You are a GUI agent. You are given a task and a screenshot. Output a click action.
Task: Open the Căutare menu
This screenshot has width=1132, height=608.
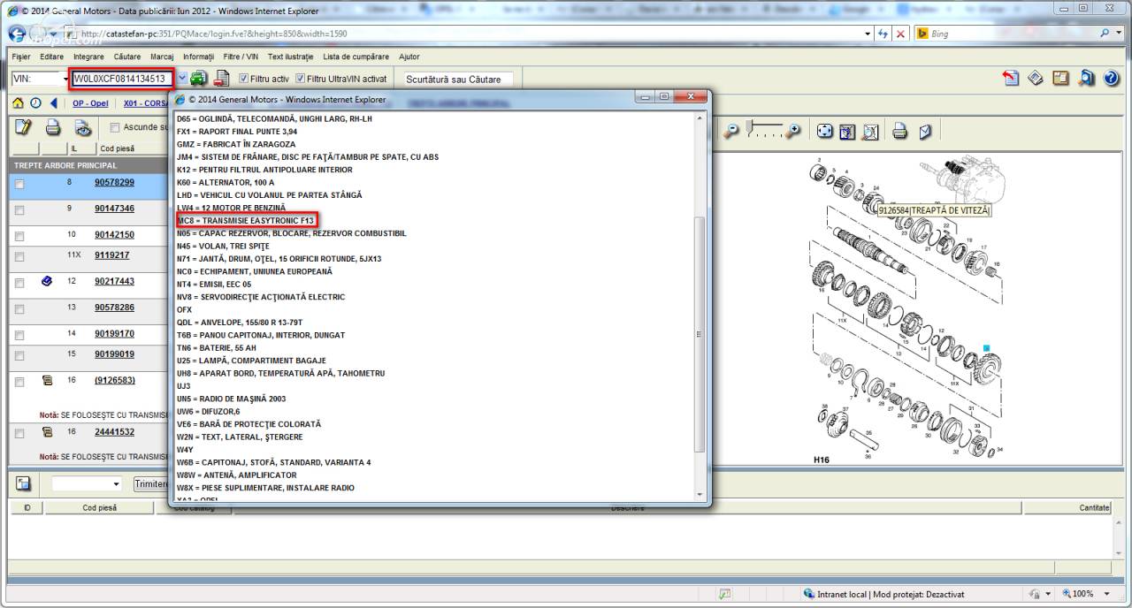click(127, 57)
